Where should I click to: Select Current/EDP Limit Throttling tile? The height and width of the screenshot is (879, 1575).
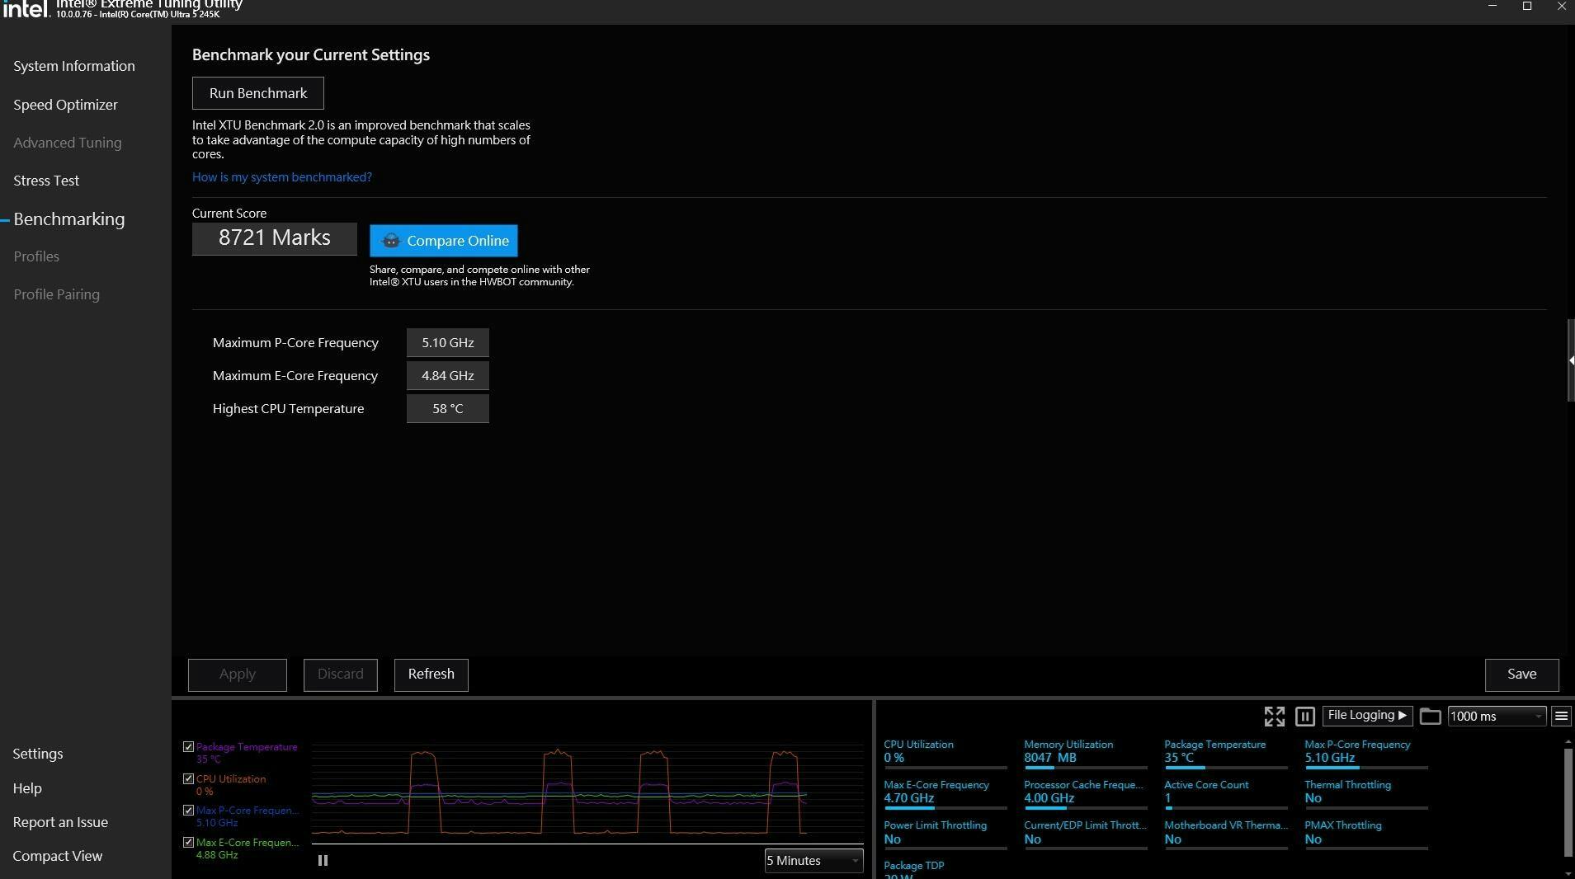click(1086, 834)
